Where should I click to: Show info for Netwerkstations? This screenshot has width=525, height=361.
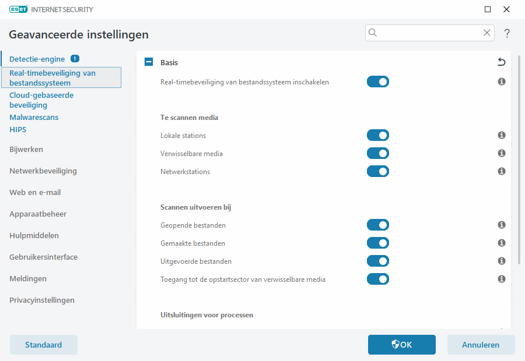(x=501, y=172)
